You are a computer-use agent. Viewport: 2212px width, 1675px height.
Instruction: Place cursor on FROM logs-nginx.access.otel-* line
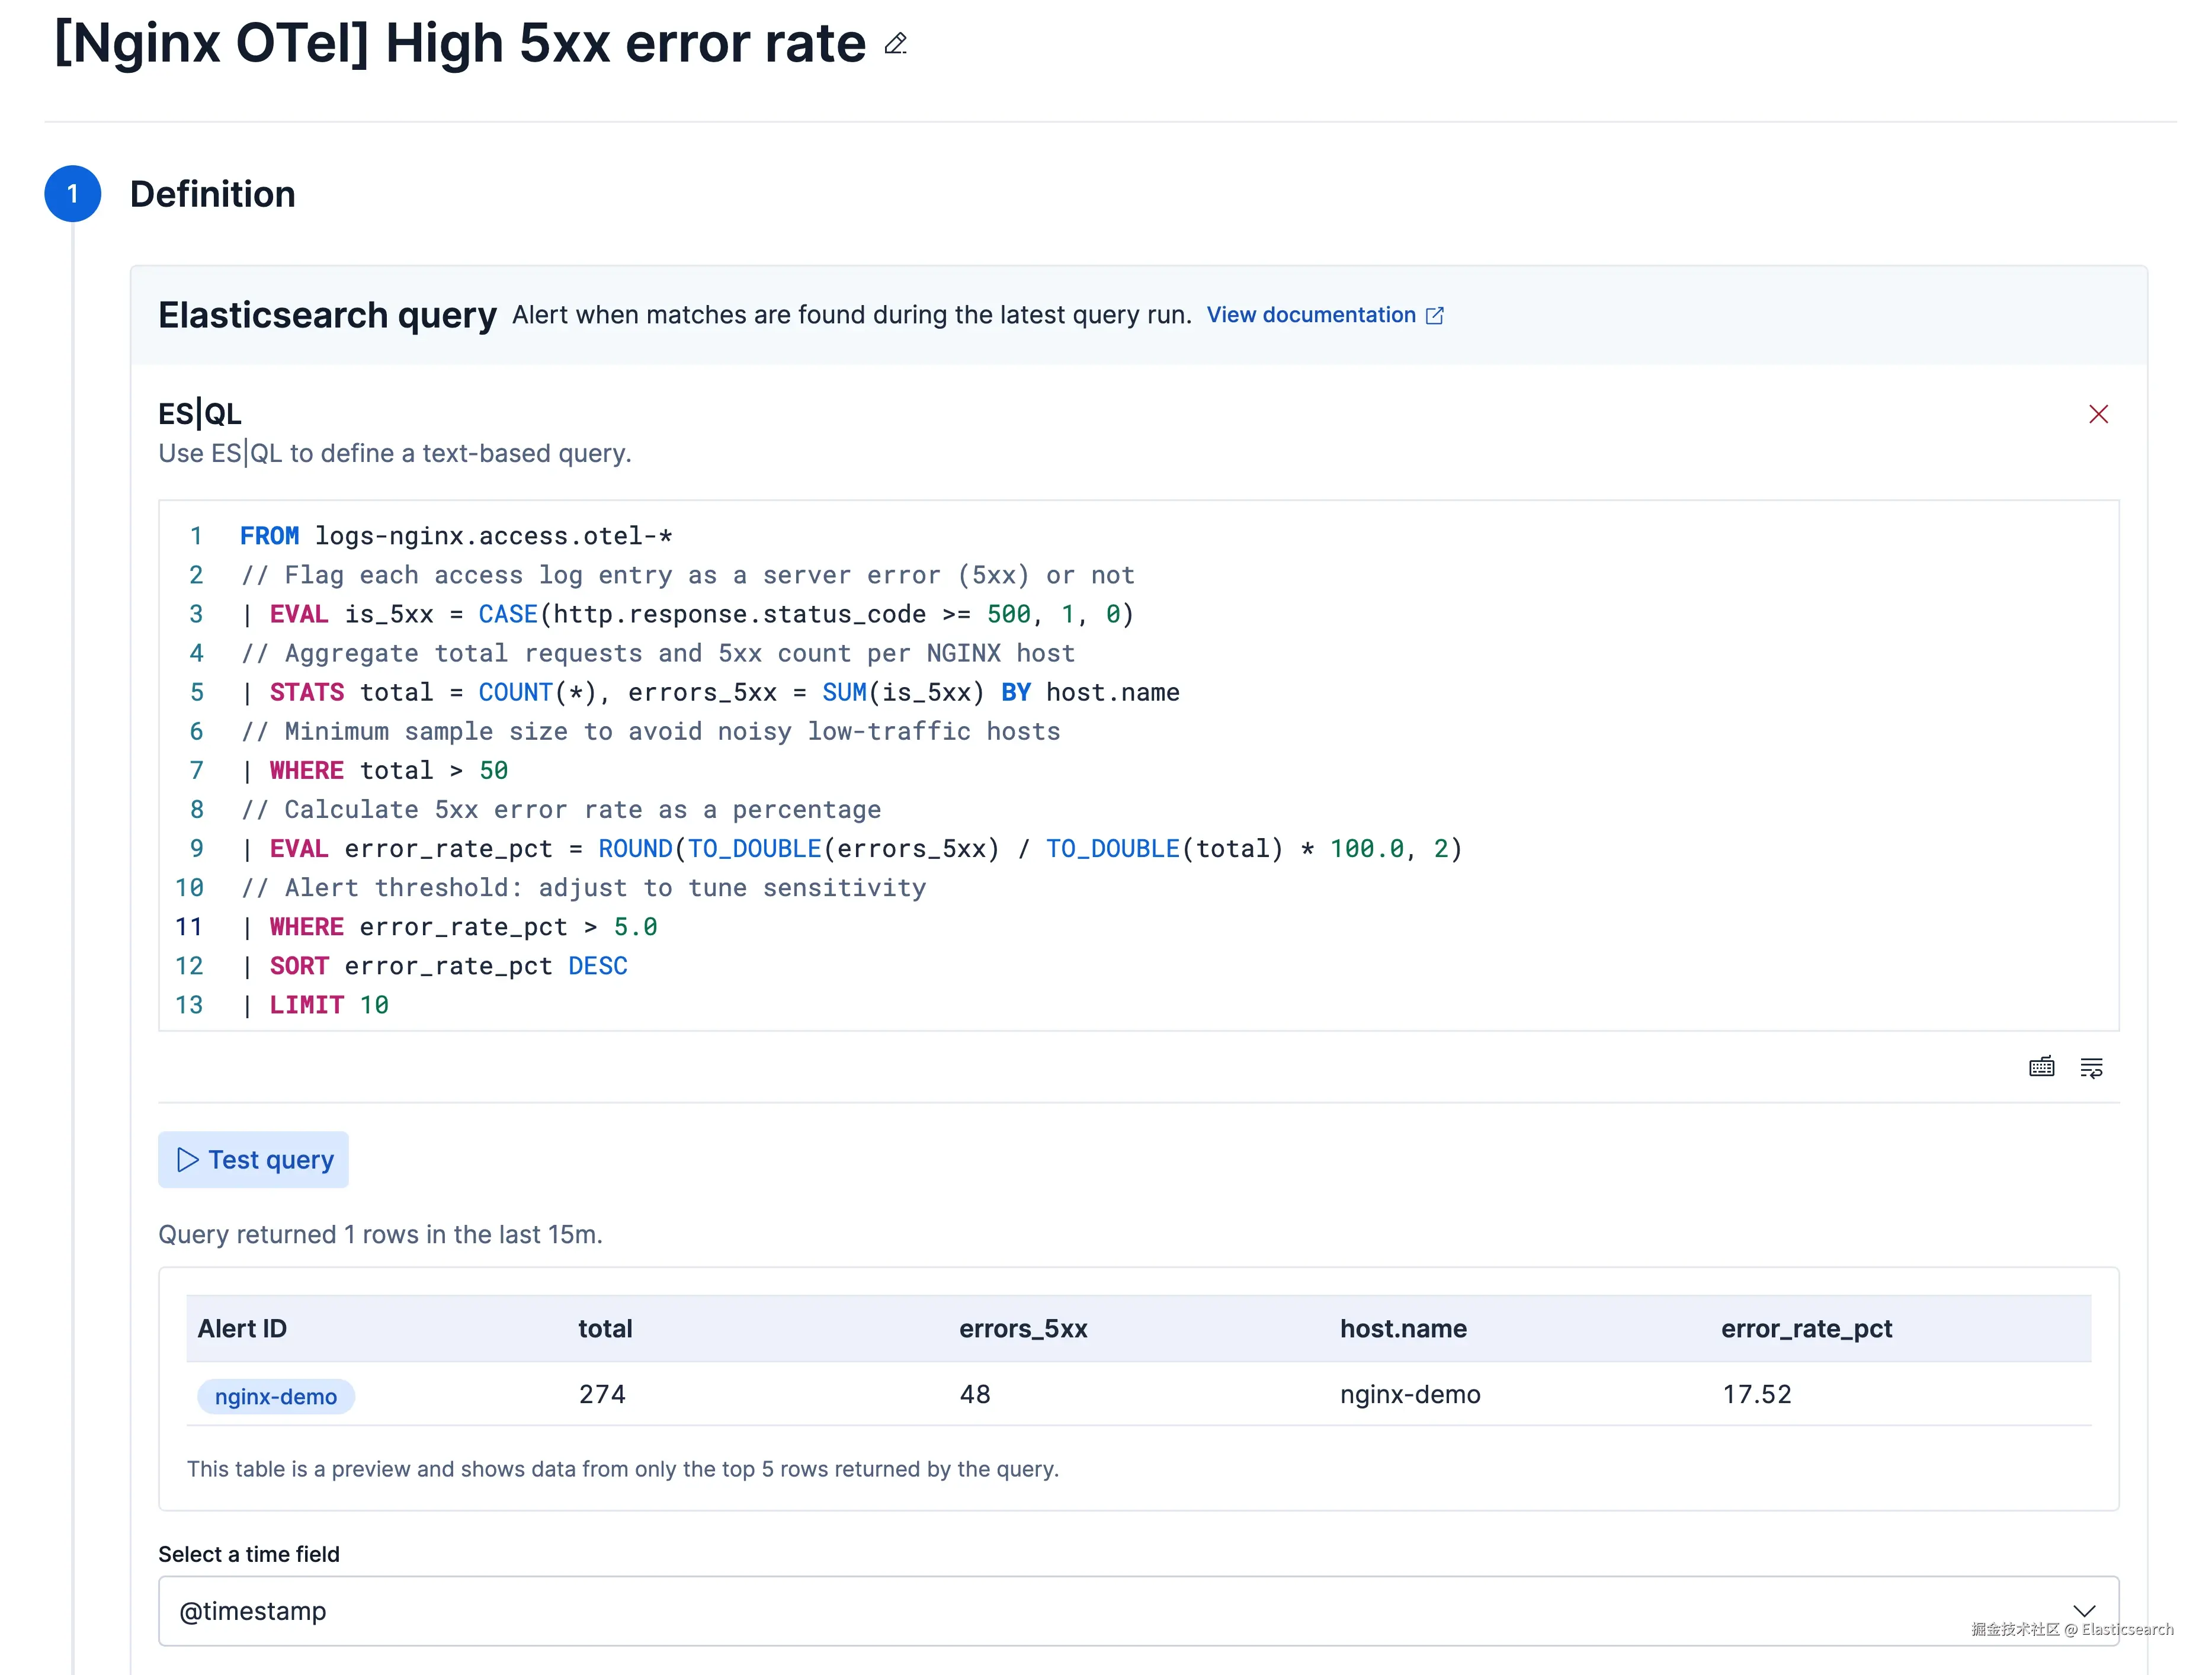(x=455, y=536)
